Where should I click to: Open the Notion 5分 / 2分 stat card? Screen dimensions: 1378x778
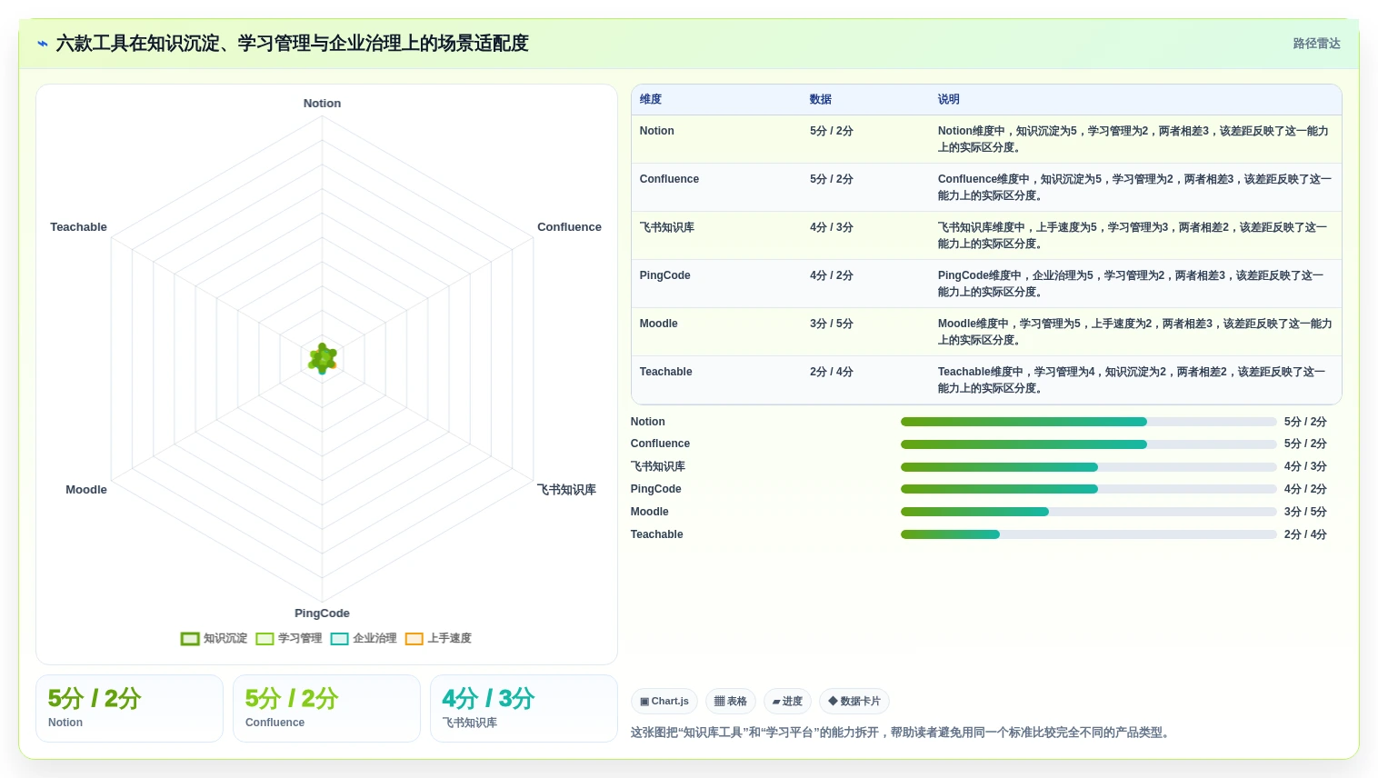(129, 708)
